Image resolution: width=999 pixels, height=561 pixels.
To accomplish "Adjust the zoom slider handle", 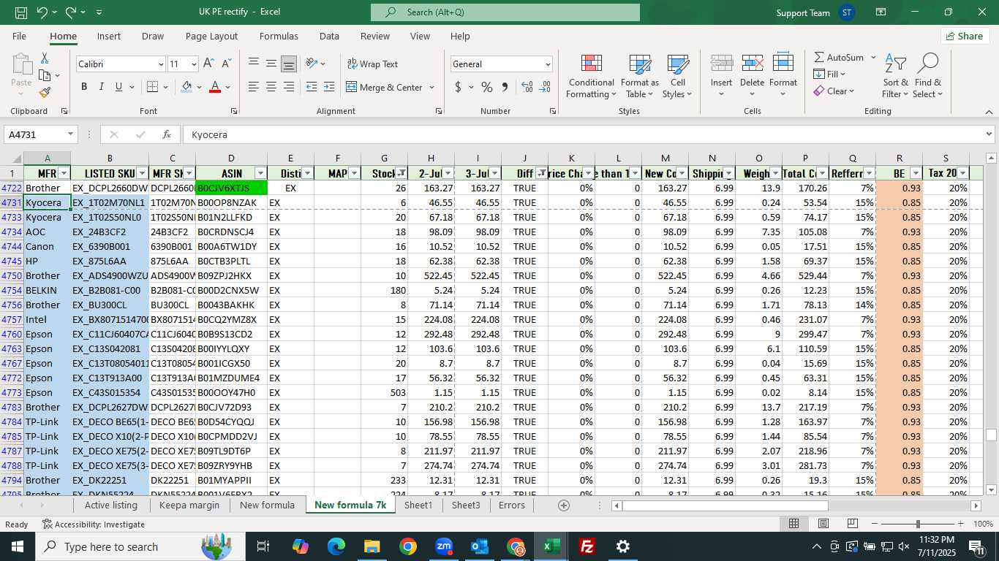I will (x=918, y=524).
